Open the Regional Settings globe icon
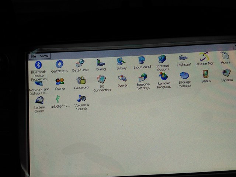This screenshot has height=177, width=236. coord(143,77)
